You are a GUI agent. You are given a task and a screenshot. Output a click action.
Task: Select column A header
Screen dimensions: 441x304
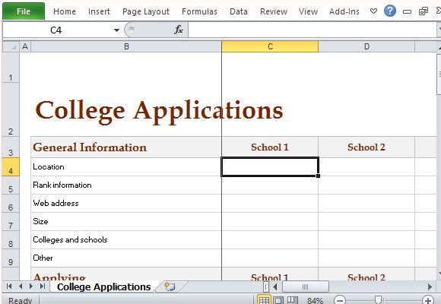pos(25,46)
